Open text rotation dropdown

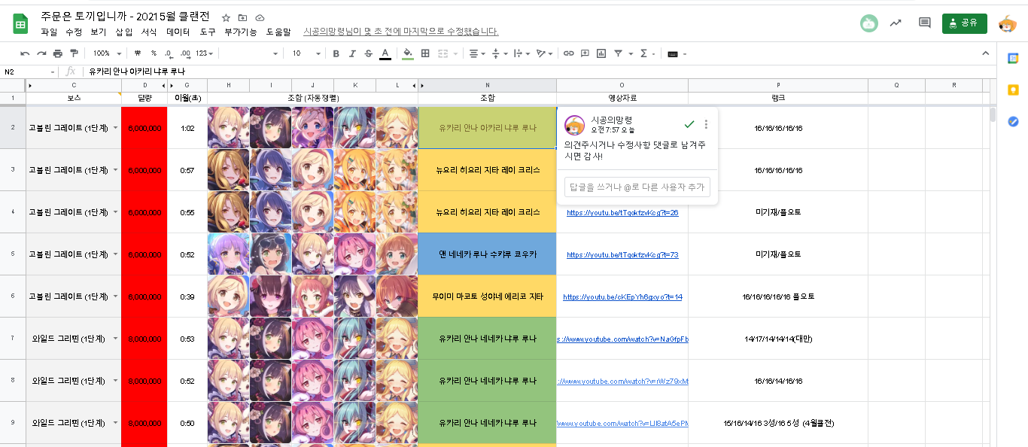pos(544,53)
